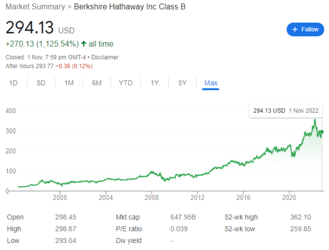This screenshot has height=250, width=329.
Task: Switch to the 5D time range
Action: (x=41, y=83)
